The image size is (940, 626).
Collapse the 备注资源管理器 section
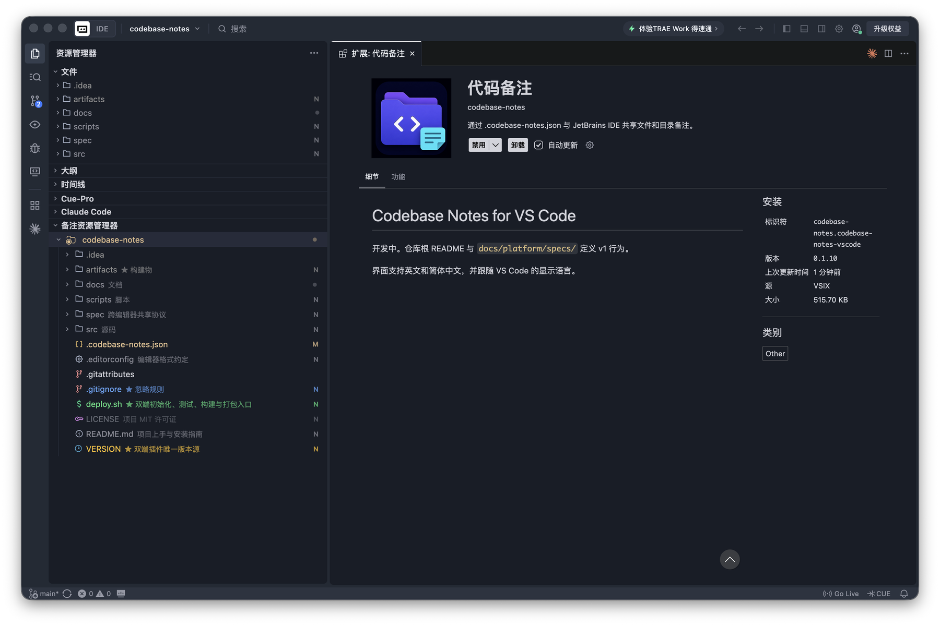(x=188, y=225)
